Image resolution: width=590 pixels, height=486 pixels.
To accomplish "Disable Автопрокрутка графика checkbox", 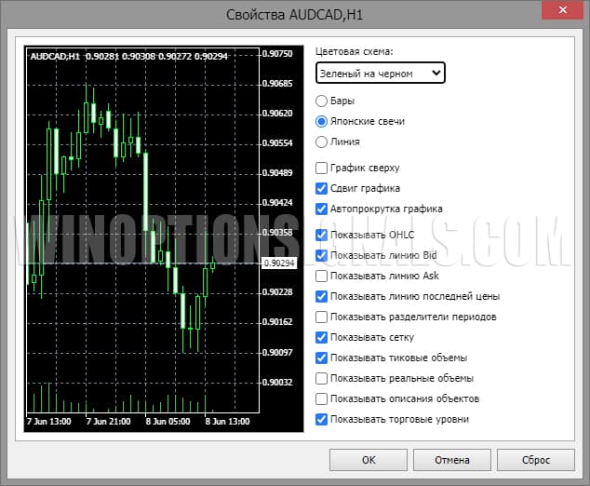I will pos(322,209).
